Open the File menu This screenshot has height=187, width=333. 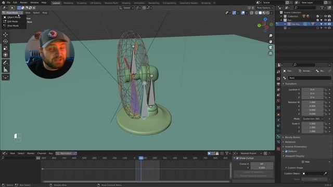coord(8,3)
